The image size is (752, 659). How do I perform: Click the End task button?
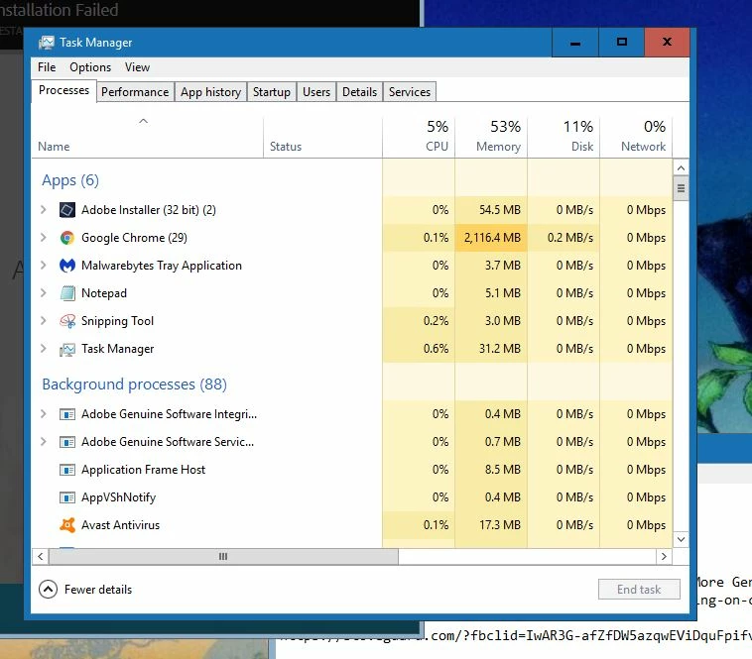click(639, 589)
